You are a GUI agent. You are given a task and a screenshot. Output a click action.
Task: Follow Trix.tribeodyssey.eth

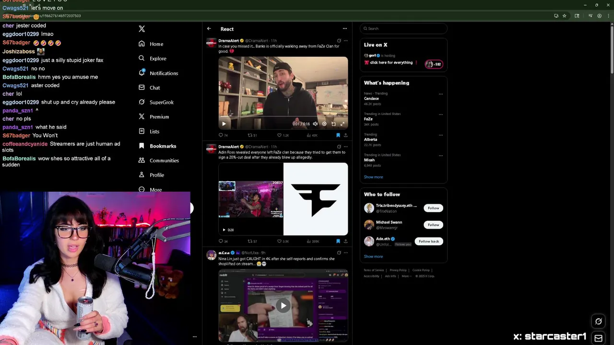(x=433, y=208)
